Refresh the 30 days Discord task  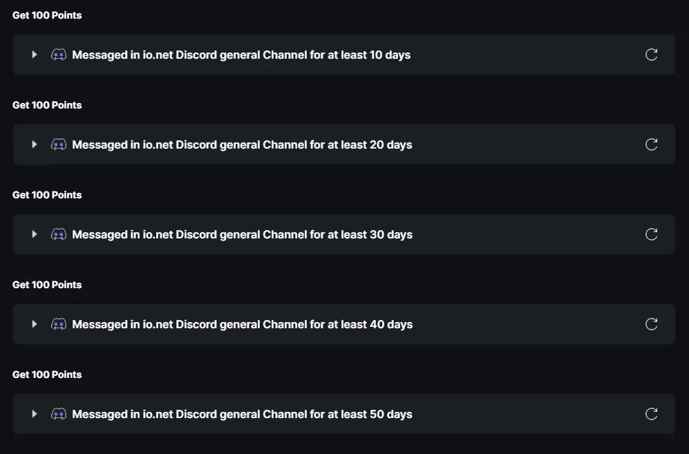point(651,234)
